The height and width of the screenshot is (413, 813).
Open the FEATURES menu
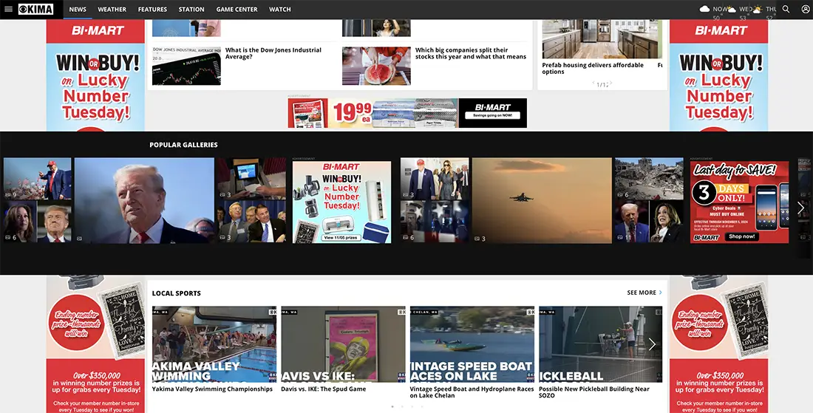pos(152,10)
